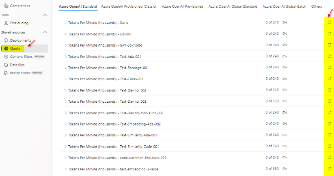Image resolution: width=334 pixels, height=176 pixels.
Task: Click the Data files document icon
Action: [6, 65]
